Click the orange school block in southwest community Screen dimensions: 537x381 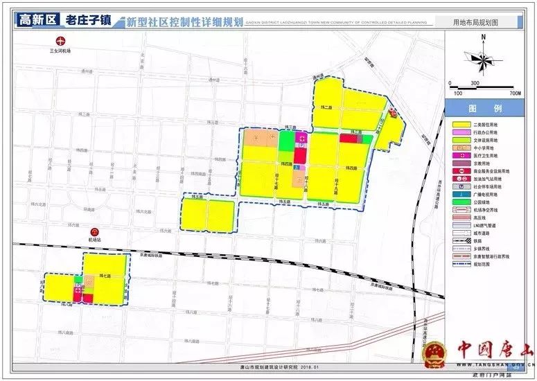pos(89,284)
